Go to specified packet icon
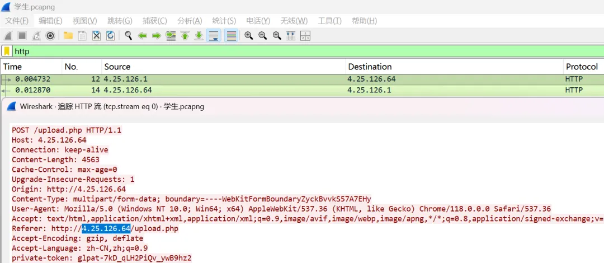 pos(171,36)
